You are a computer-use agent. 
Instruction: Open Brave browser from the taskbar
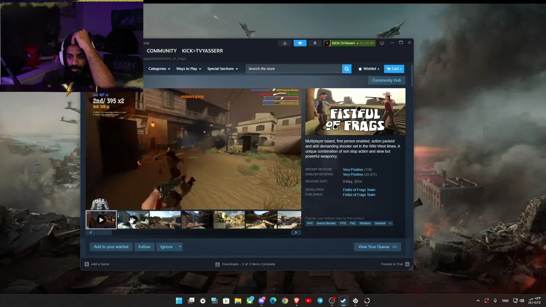point(296,301)
